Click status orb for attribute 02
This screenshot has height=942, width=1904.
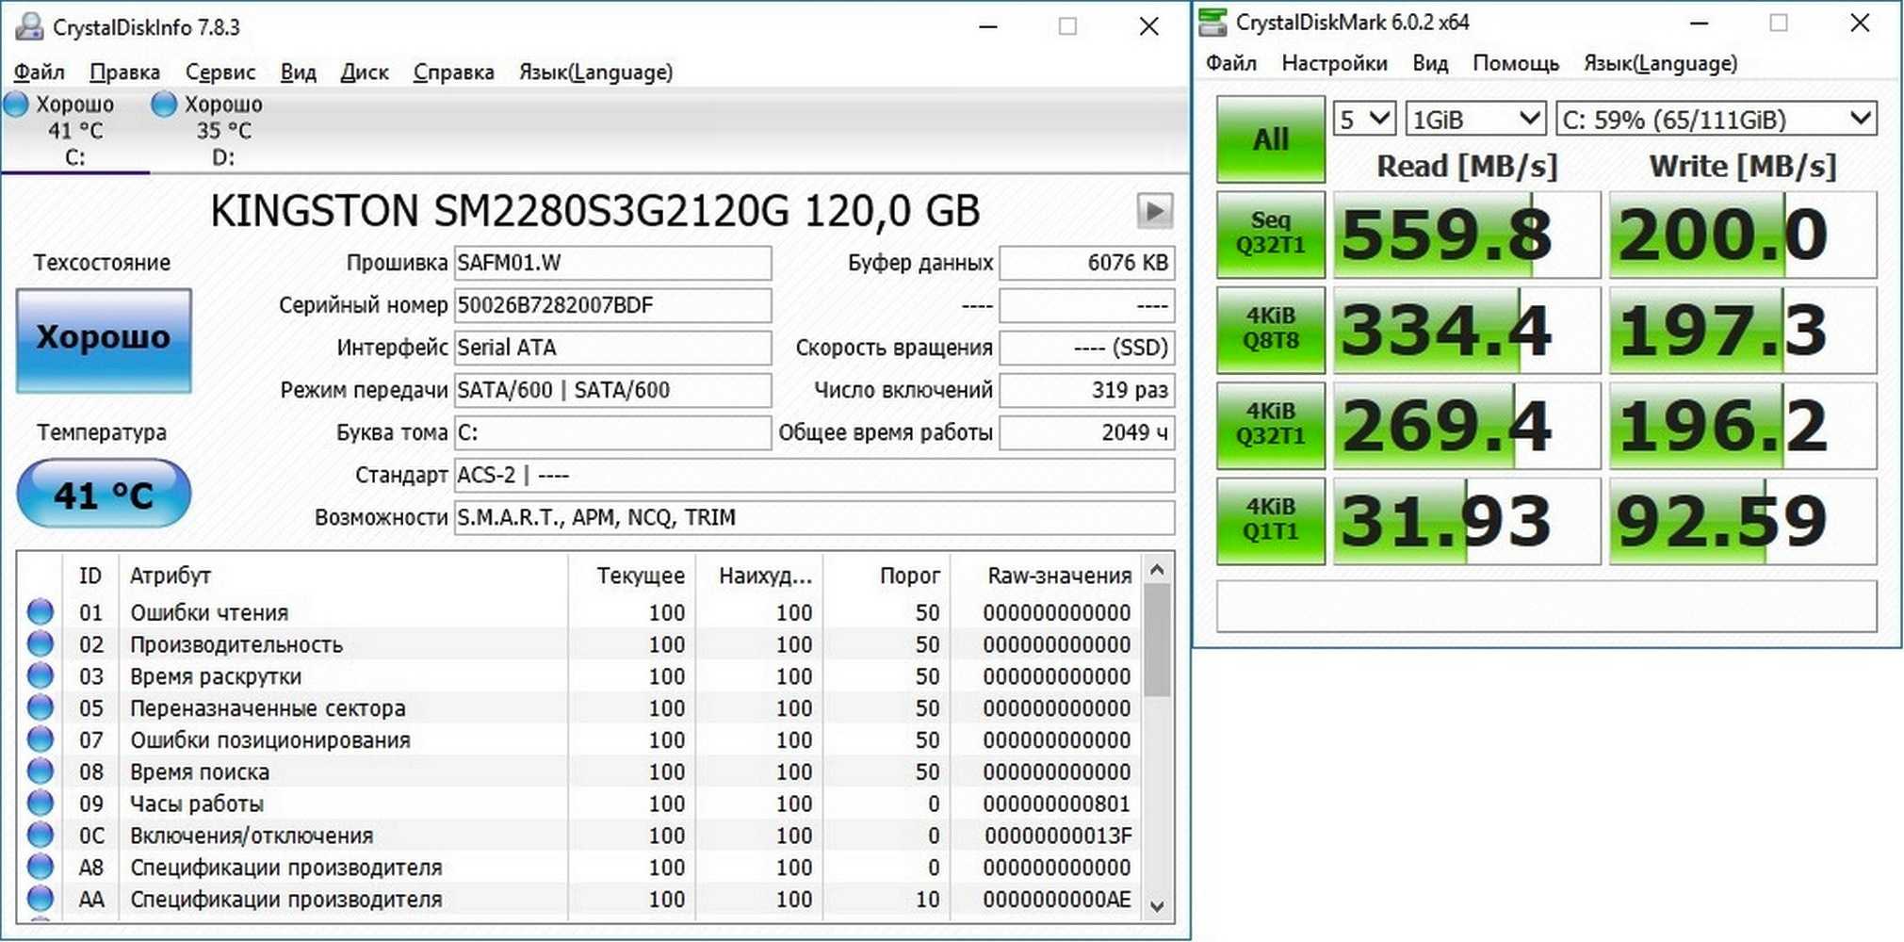pyautogui.click(x=41, y=644)
